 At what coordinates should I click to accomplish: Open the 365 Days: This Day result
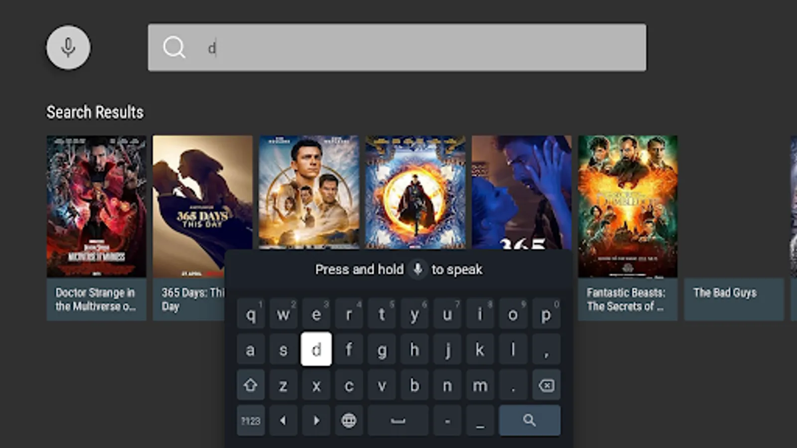click(202, 204)
